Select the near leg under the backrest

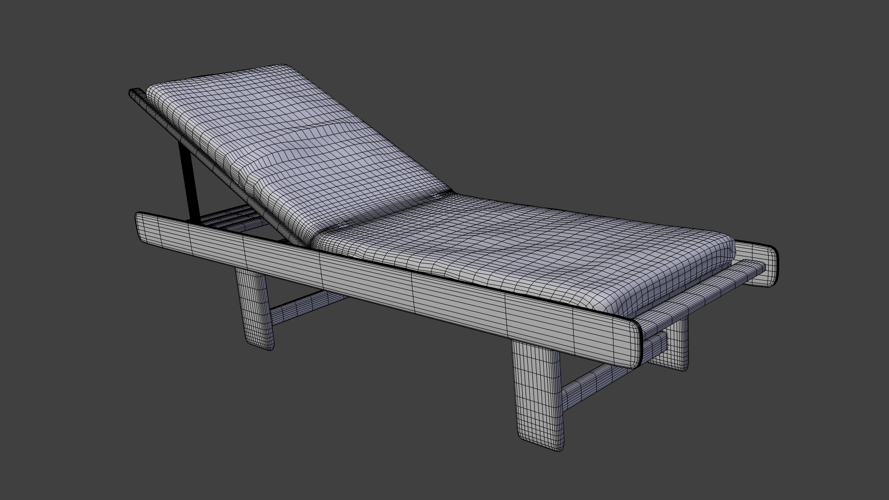click(x=254, y=309)
